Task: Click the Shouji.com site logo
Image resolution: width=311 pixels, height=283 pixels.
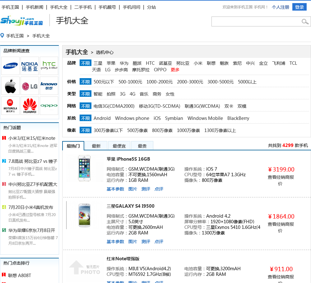Action: 22,21
